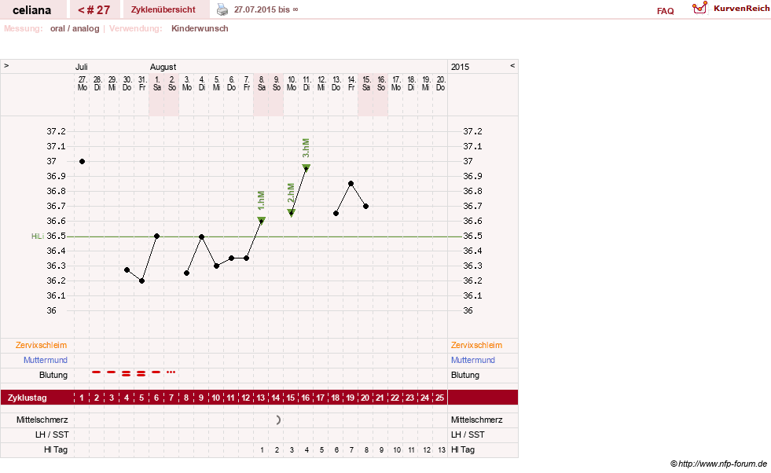This screenshot has width=771, height=473.
Task: Click cycle day 25 in the Zyklustag row
Action: [x=439, y=398]
